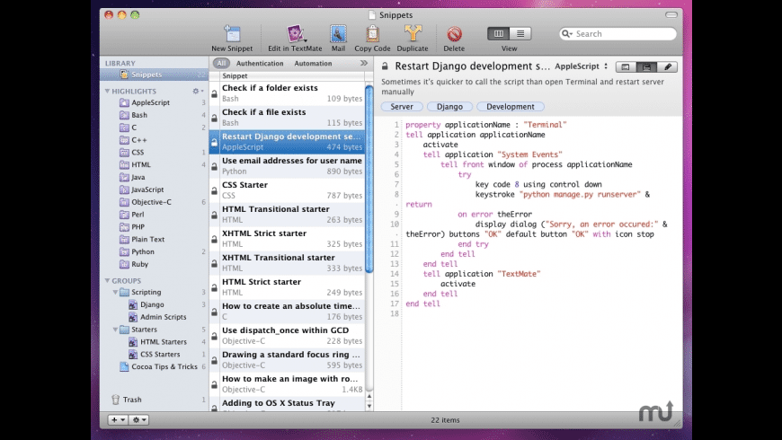Open the Cocoa Tips & Tricks group
The width and height of the screenshot is (782, 440).
point(164,367)
